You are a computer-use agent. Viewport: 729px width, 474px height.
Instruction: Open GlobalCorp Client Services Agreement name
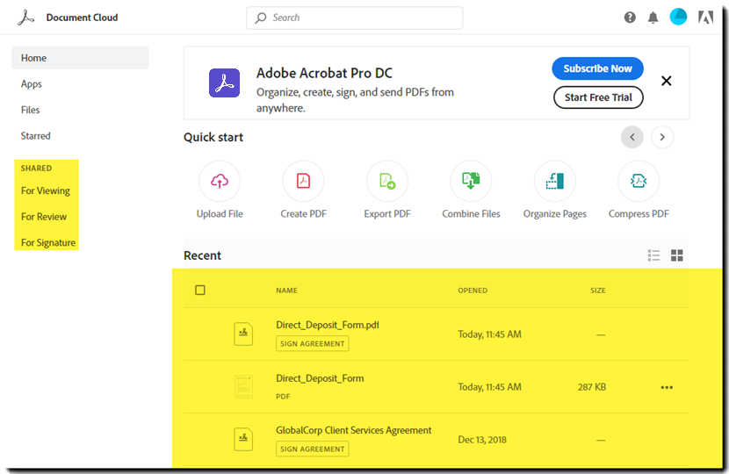coord(353,430)
